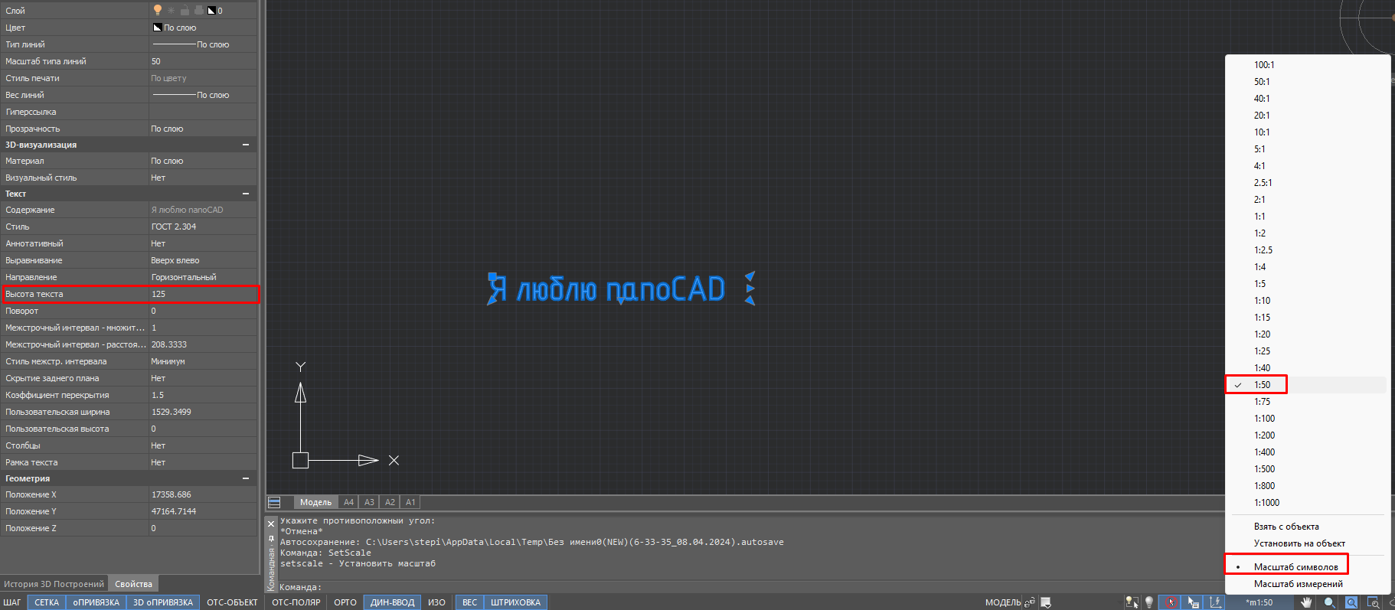Click the grey lightbulb icon in status bar
The image size is (1395, 610).
click(1149, 602)
